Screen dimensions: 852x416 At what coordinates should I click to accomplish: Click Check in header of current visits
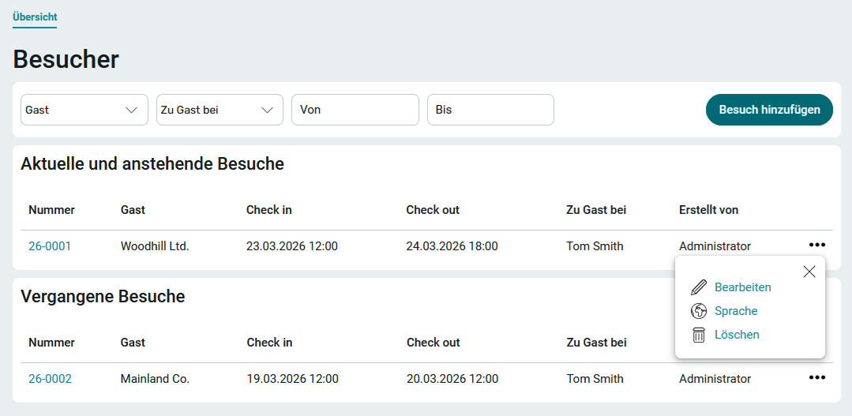point(269,210)
